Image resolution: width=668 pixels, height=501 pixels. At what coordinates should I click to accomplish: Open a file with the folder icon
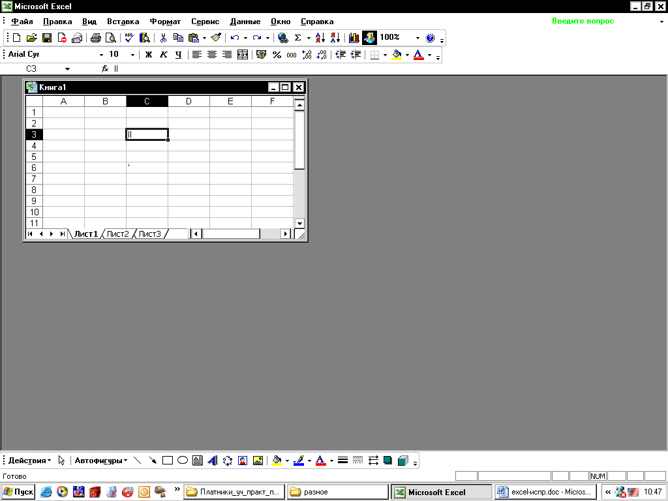(x=31, y=38)
